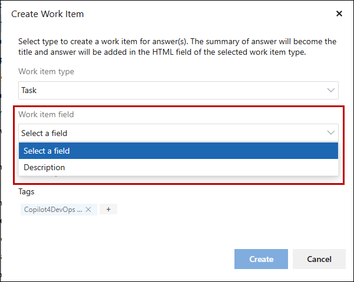Select the Copilot4DevOps tag chip
The height and width of the screenshot is (282, 354).
tap(53, 209)
